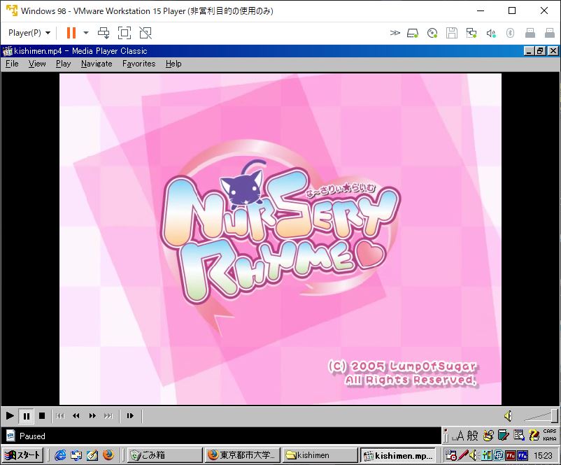The width and height of the screenshot is (561, 465).
Task: Open the IME pad icon in the language bar
Action: point(488,436)
